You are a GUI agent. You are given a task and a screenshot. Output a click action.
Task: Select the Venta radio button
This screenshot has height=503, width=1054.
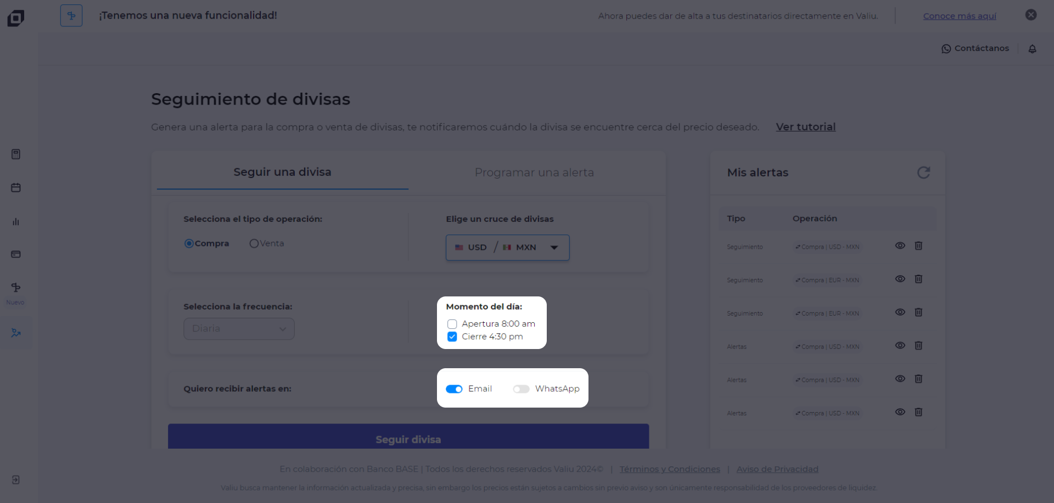click(254, 243)
